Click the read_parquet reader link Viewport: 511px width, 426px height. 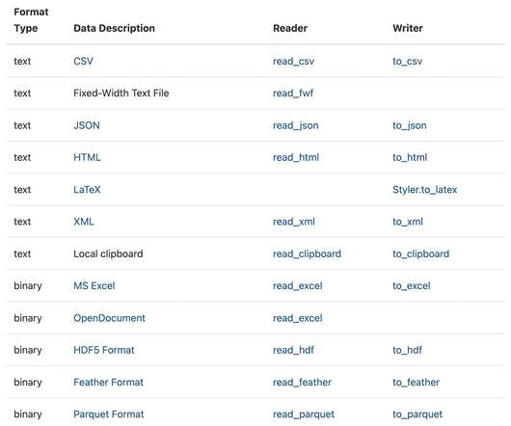click(x=304, y=414)
